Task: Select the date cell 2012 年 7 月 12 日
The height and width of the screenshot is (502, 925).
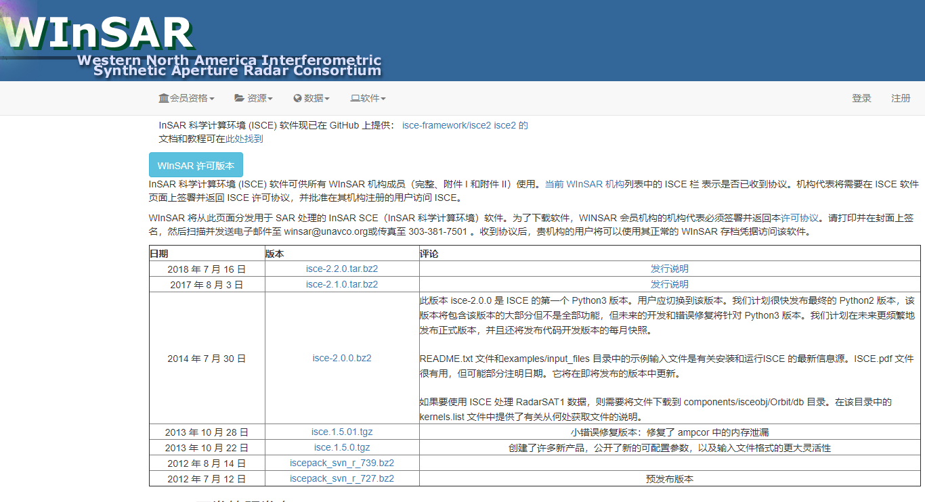Action: pos(207,478)
